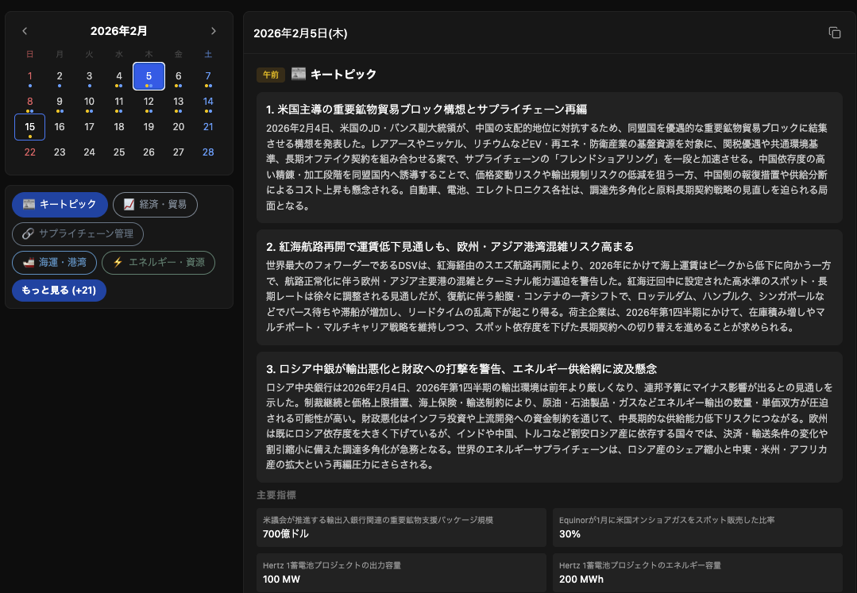The height and width of the screenshot is (593, 857).
Task: Select February 12 in the calendar
Action: pyautogui.click(x=149, y=102)
